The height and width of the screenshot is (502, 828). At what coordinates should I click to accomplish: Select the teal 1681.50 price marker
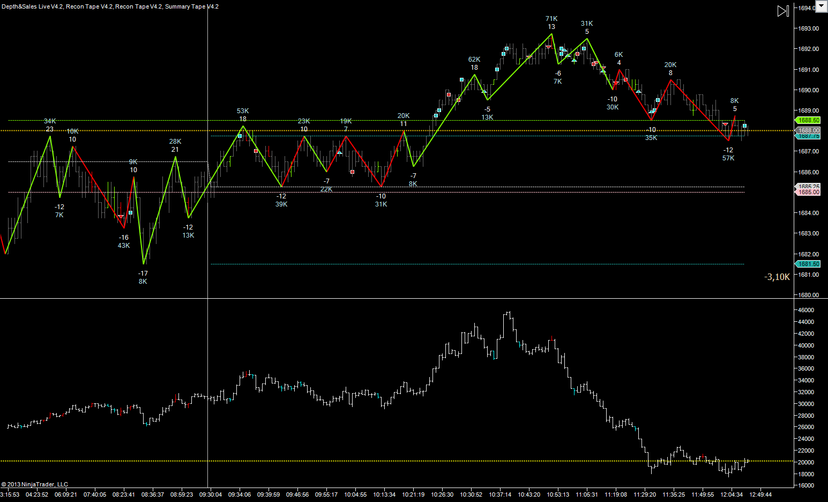pos(808,264)
